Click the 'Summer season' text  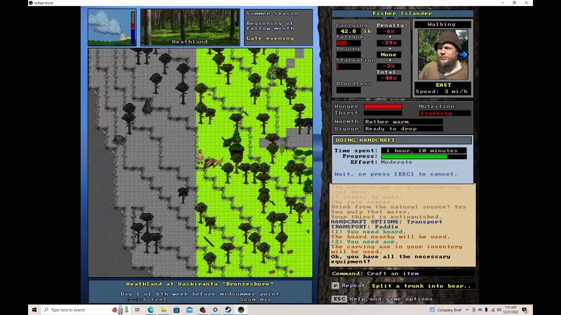point(272,13)
